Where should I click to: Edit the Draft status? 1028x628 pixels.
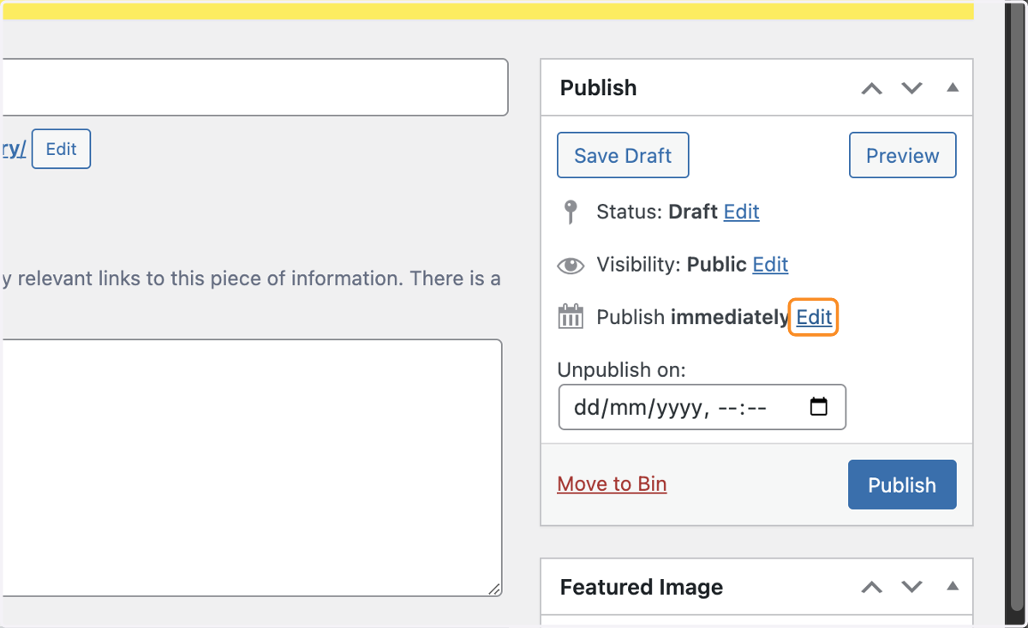[741, 212]
